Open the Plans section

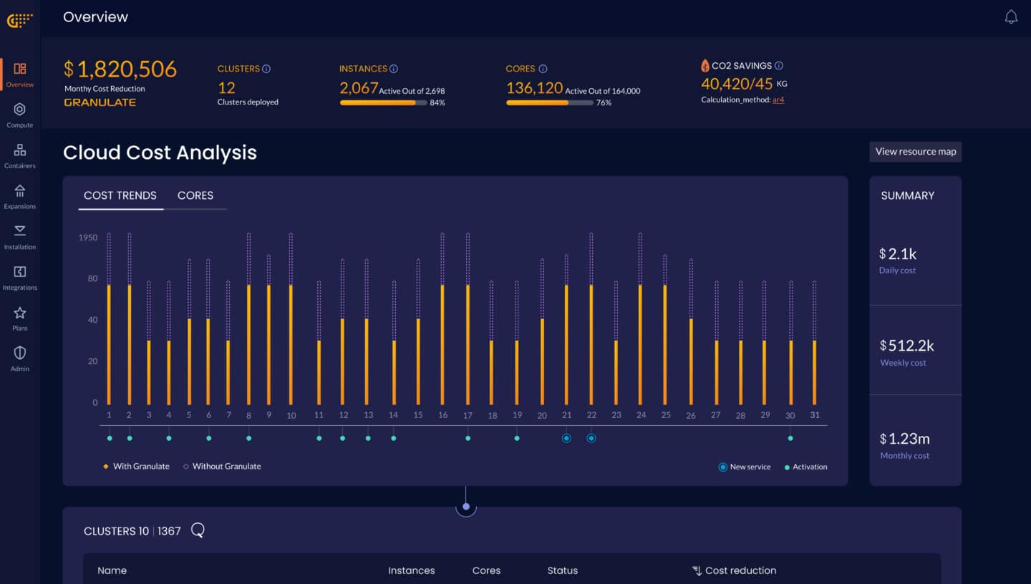20,318
